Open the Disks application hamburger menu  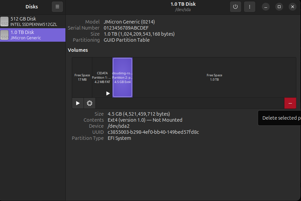[57, 7]
